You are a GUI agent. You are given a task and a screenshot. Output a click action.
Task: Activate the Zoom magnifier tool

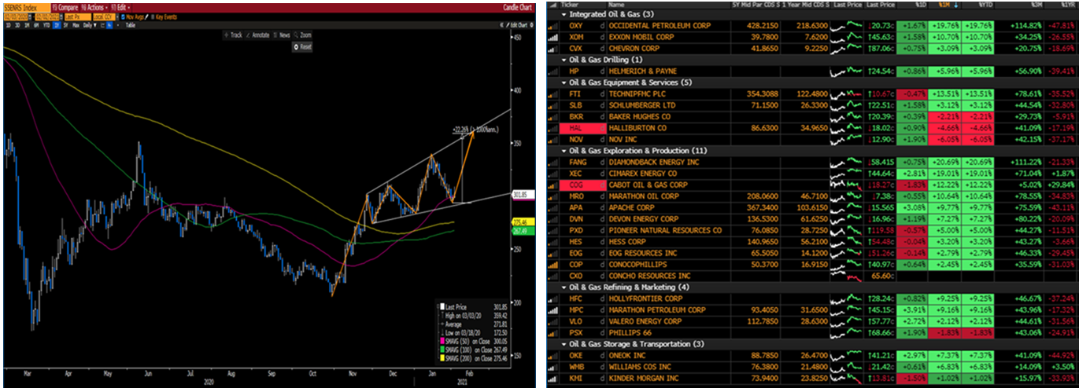coord(303,35)
